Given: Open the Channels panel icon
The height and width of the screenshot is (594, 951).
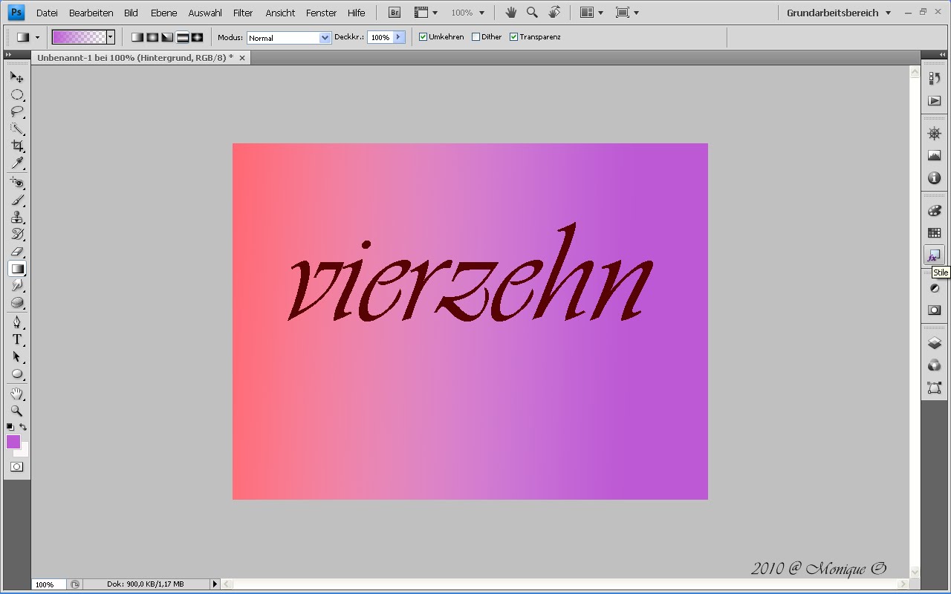Looking at the screenshot, I should [x=935, y=365].
